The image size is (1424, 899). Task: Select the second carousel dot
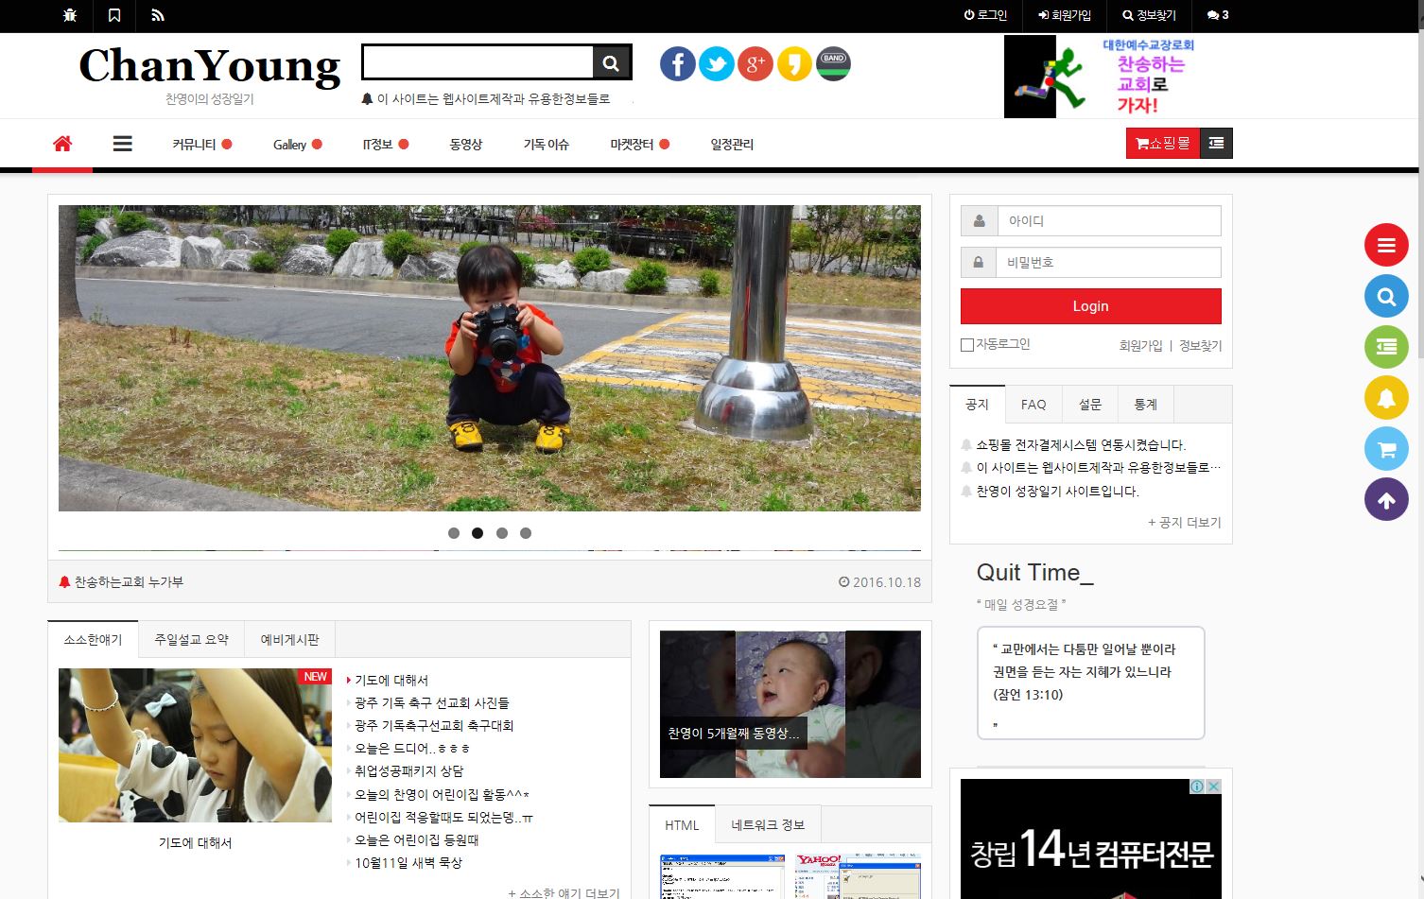(478, 533)
